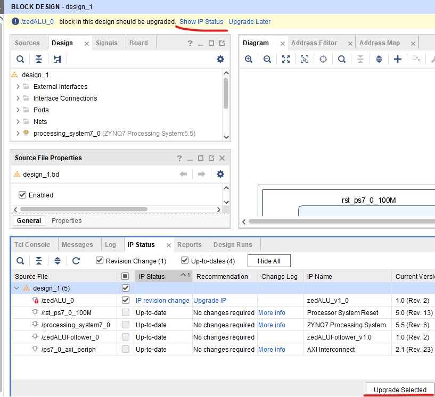Expand the Nets folder in Design tree

18,122
